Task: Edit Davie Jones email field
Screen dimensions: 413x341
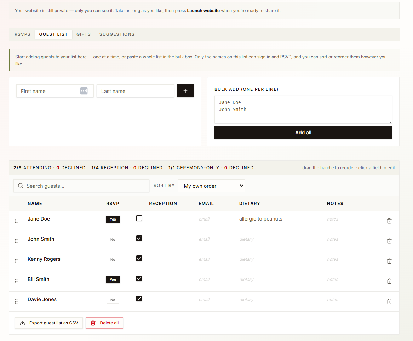Action: click(x=204, y=300)
